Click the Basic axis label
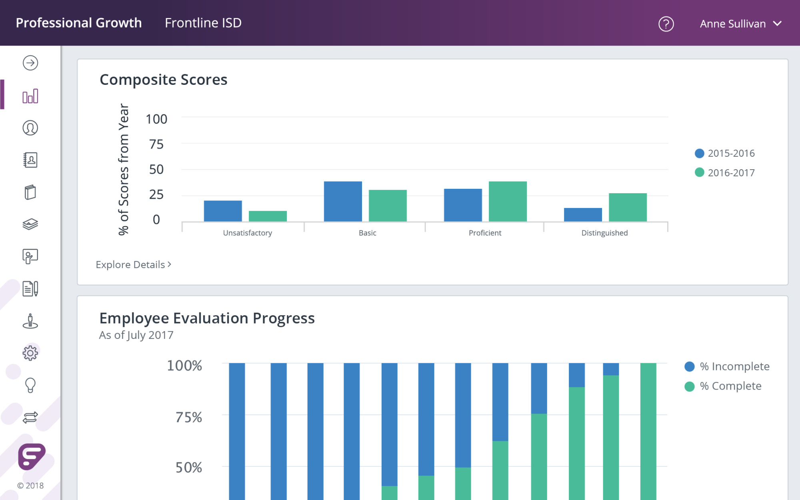Viewport: 800px width, 500px height. point(367,233)
